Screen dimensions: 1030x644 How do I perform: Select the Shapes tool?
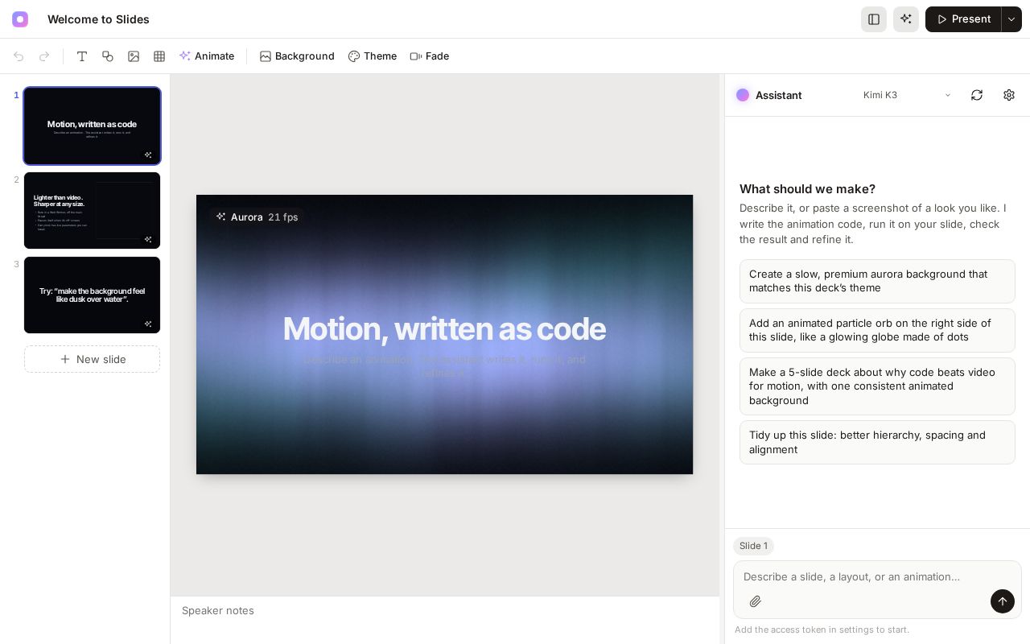pos(108,56)
